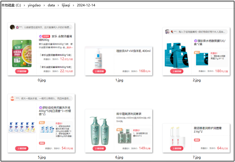
Task: Click the red reminder button in 2.jpg
Action: coord(177,71)
